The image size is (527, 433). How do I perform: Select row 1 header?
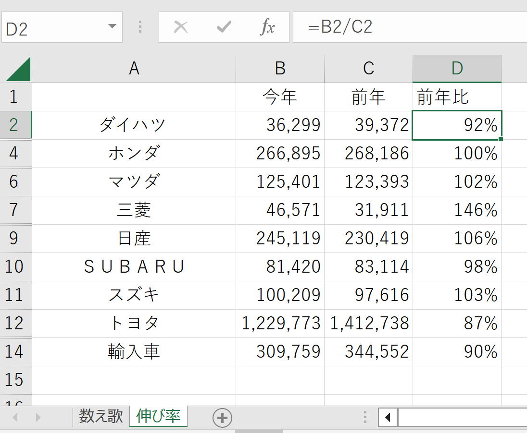click(16, 97)
